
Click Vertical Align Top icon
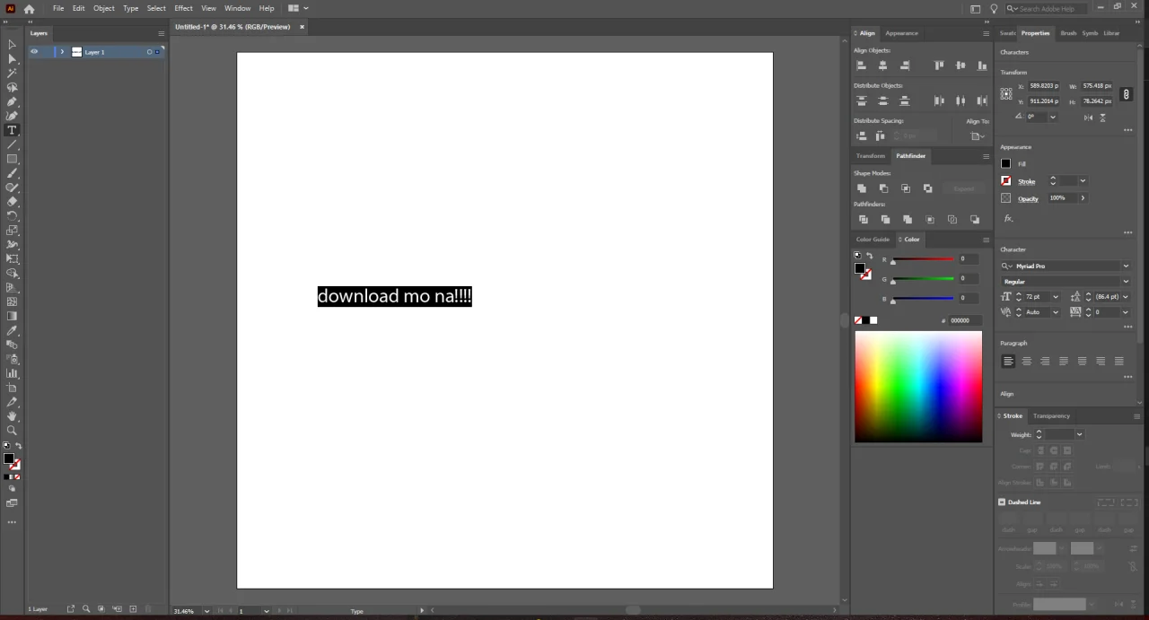point(939,65)
